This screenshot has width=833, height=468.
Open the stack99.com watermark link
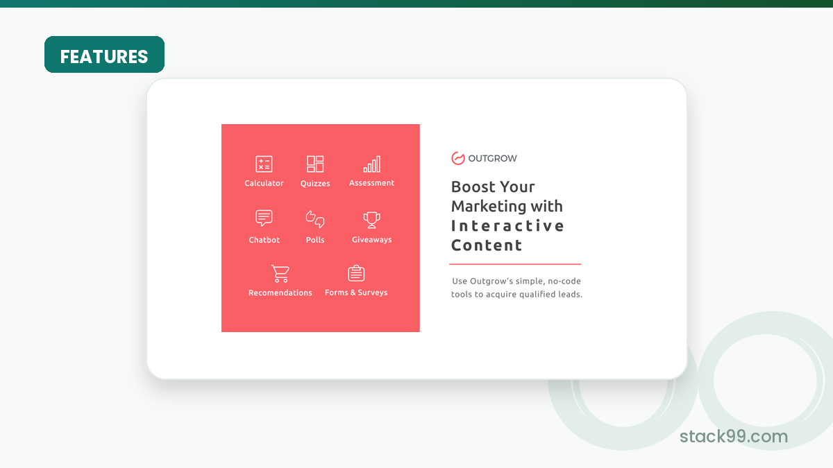[734, 436]
